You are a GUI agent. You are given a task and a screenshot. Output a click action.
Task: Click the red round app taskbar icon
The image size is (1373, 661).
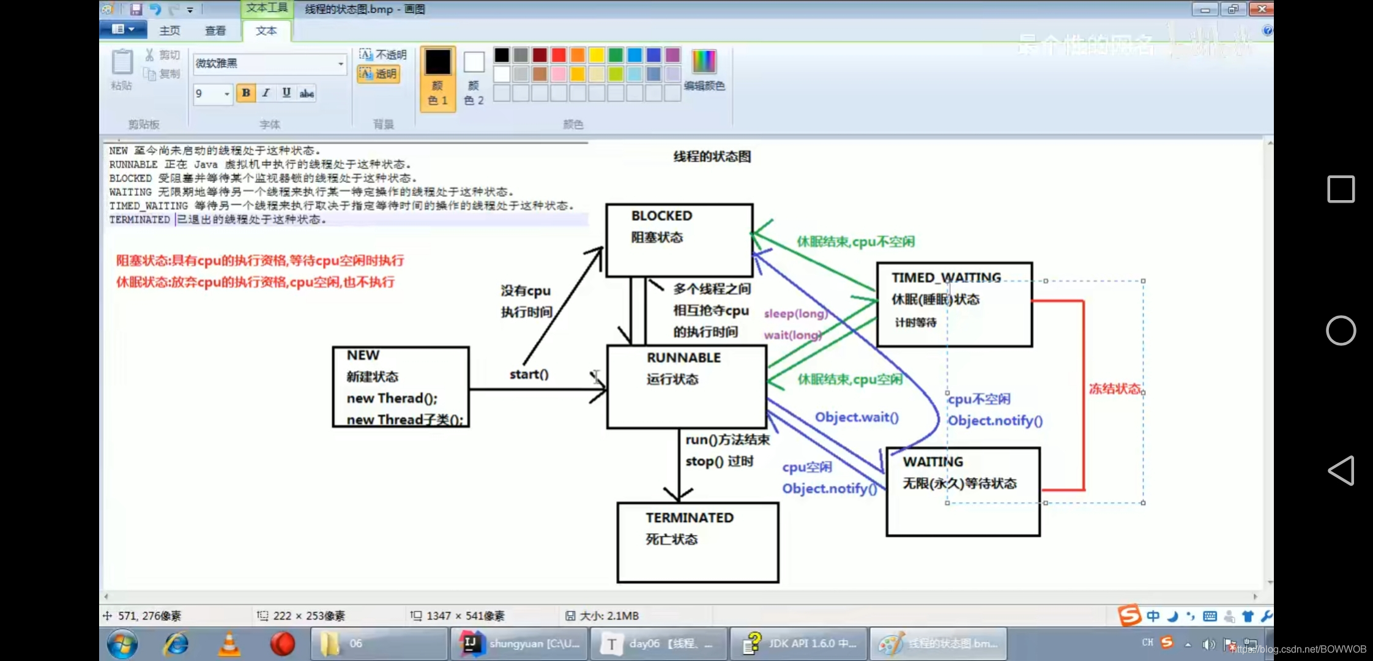[283, 644]
